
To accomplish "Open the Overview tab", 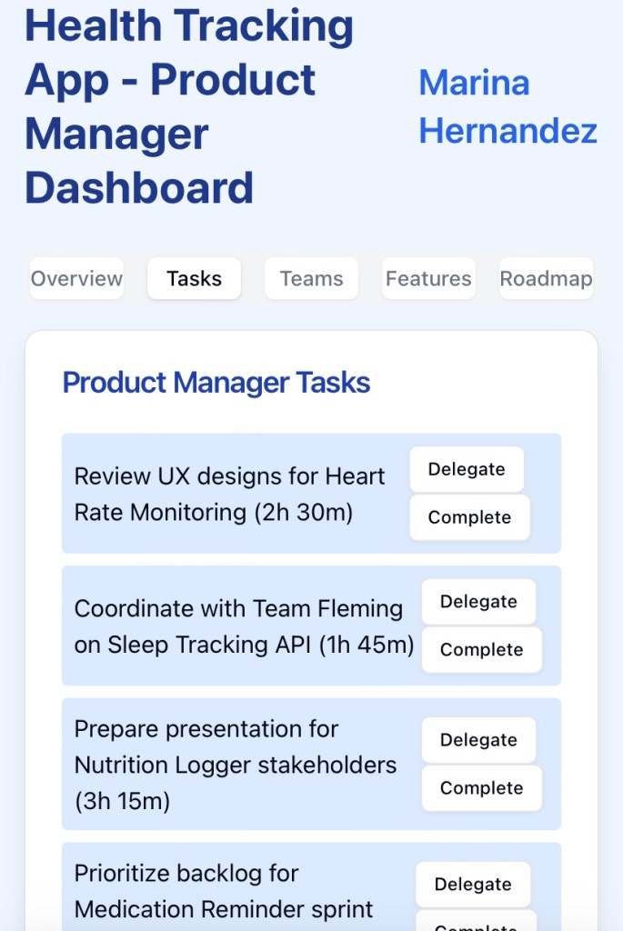I will (x=76, y=279).
